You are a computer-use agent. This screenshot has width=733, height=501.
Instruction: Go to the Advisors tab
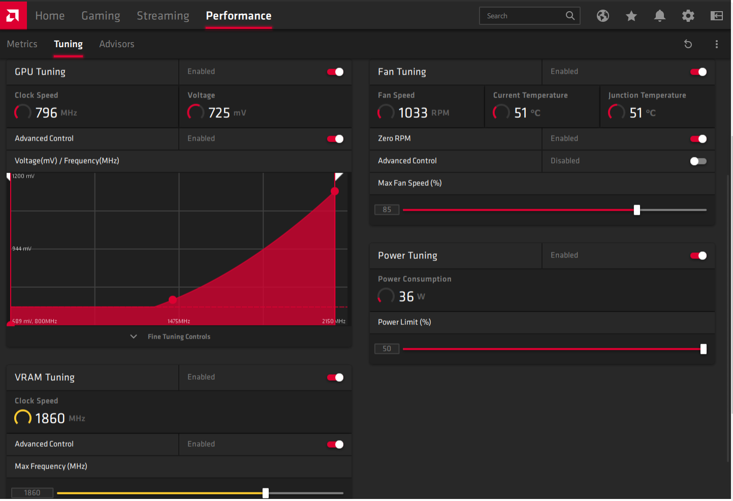pyautogui.click(x=117, y=44)
